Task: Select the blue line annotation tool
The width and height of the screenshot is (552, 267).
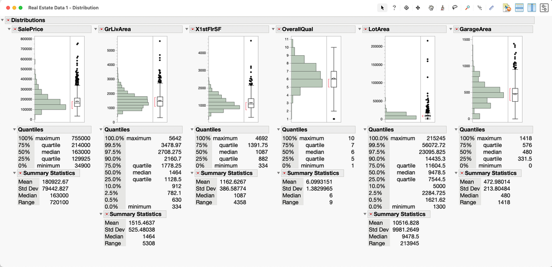Action: 492,8
